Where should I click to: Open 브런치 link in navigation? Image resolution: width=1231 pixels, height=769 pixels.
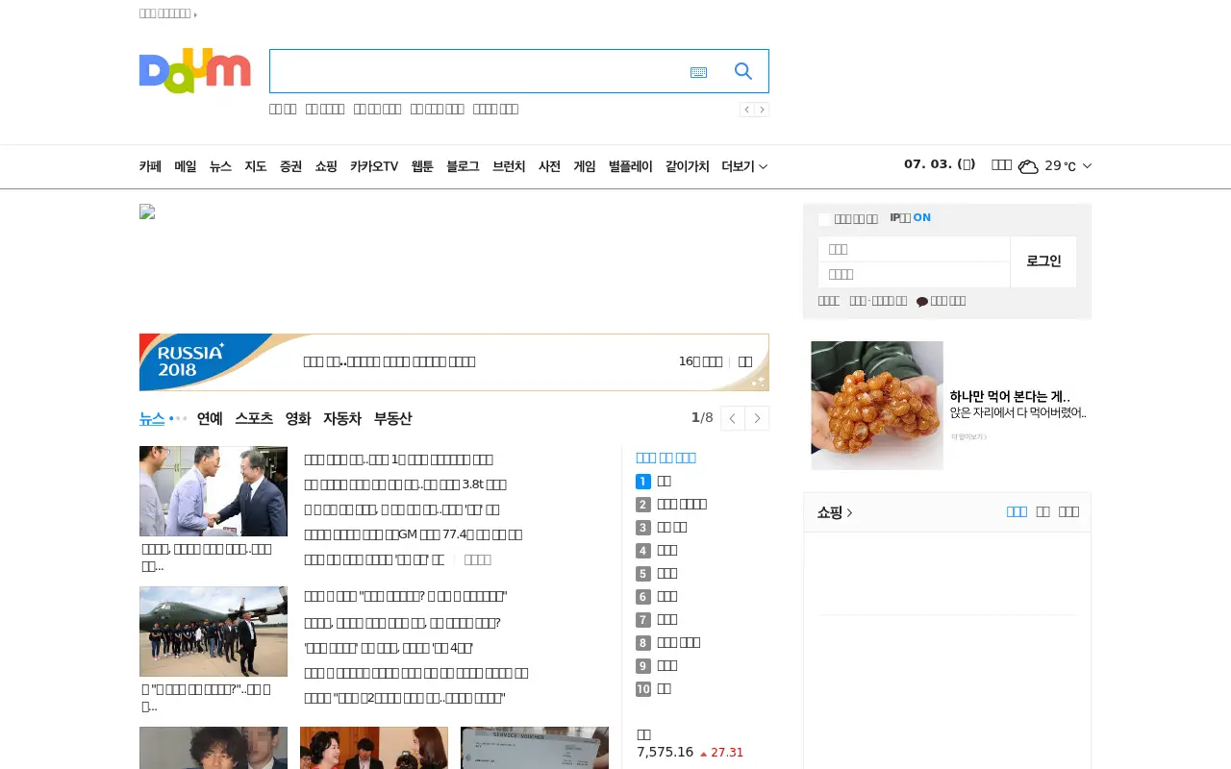point(509,166)
